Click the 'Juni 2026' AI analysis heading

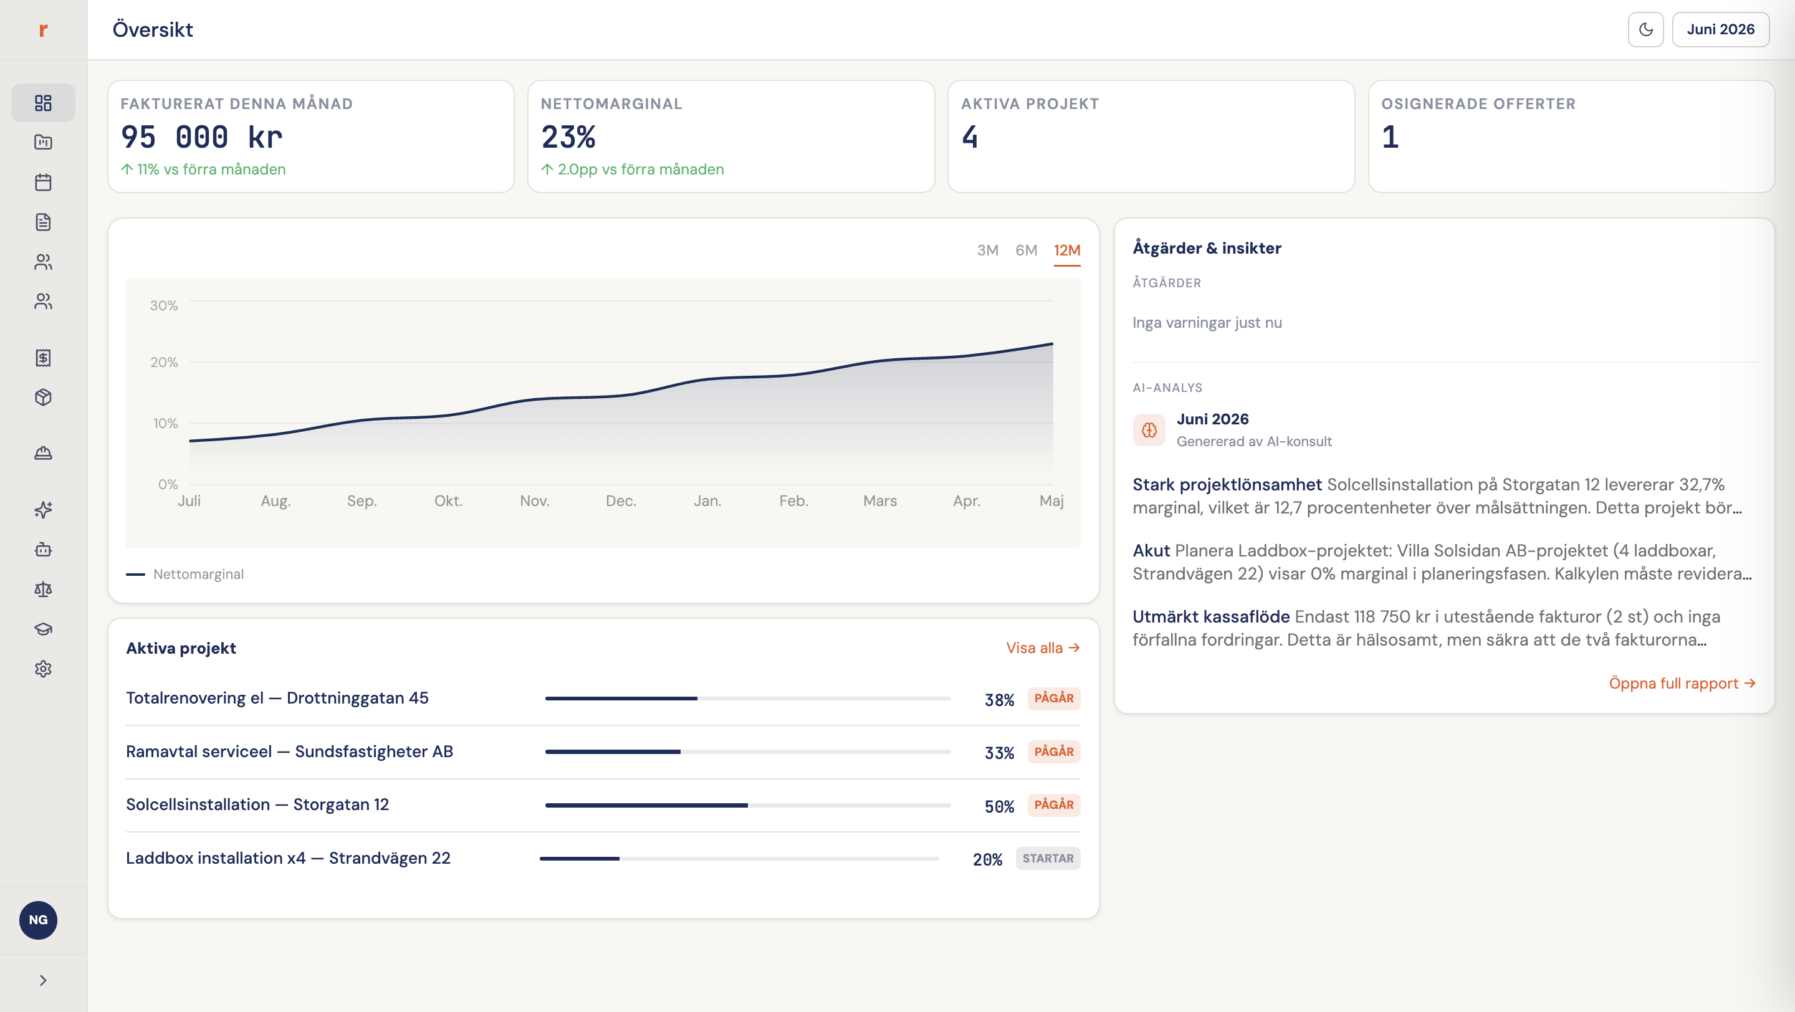1212,419
